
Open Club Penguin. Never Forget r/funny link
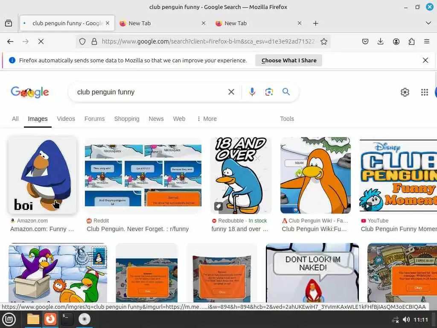pos(138,229)
